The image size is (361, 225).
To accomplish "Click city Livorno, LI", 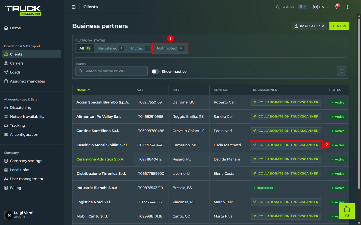I will click(x=181, y=173).
